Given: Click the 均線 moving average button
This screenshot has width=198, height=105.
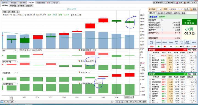Looking at the screenshot, I should point(4,12).
